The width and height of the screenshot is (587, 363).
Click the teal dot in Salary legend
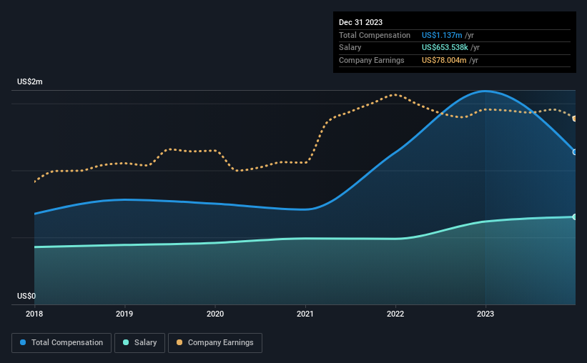(126, 342)
